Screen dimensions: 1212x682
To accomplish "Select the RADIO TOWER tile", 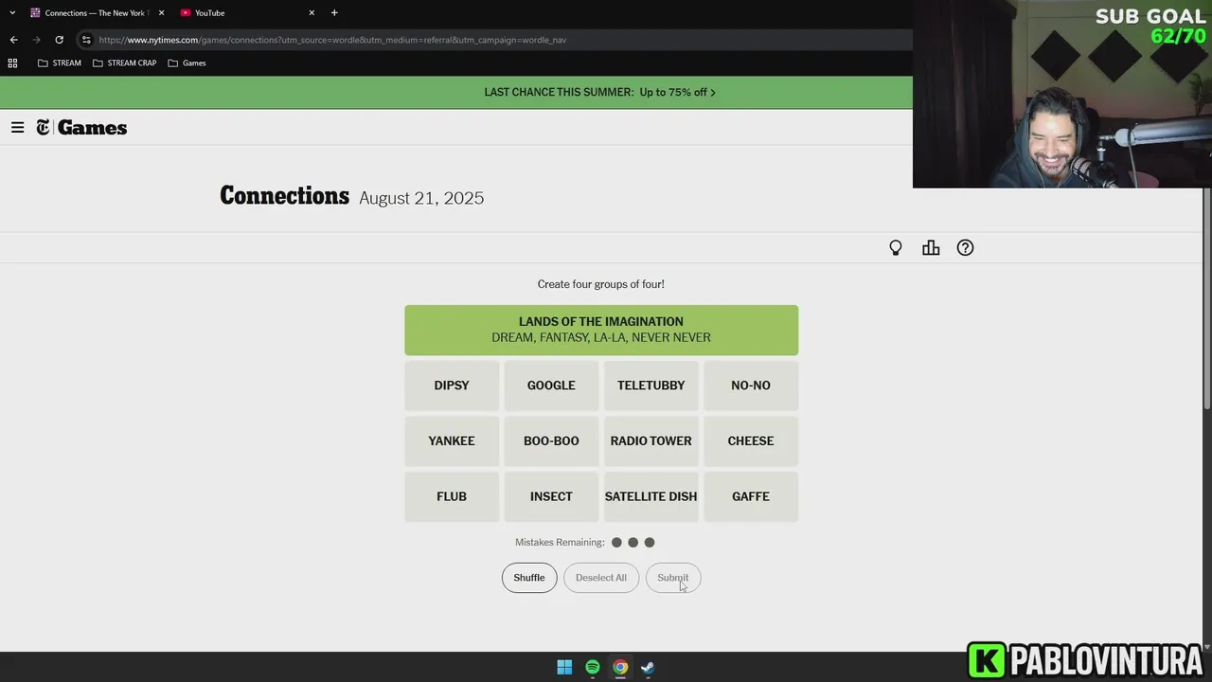I will (x=651, y=440).
